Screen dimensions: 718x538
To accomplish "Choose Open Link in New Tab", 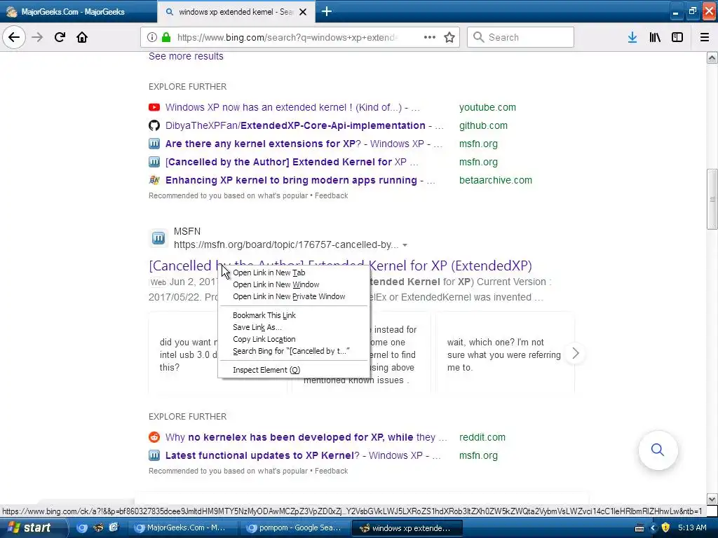I will coord(269,273).
